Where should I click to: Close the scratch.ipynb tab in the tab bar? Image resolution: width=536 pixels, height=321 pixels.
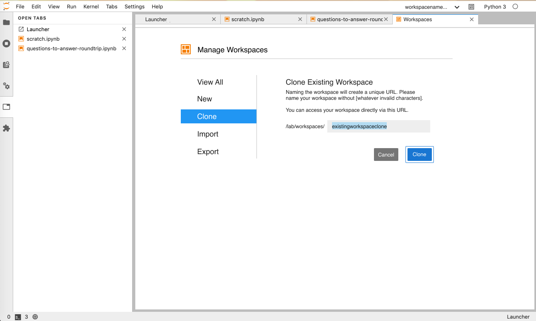tap(300, 19)
